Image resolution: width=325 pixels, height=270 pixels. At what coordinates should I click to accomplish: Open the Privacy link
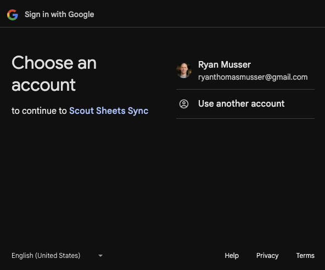[x=267, y=256]
